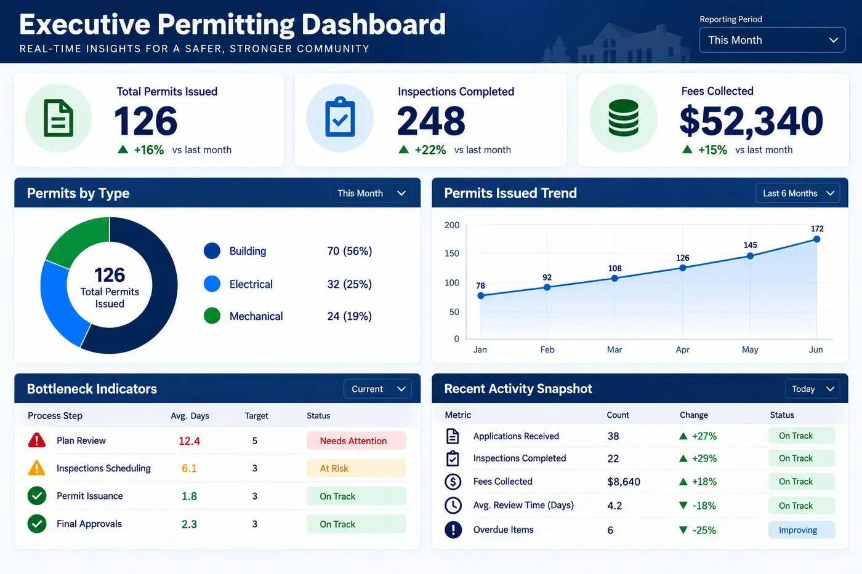
Task: Click the document icon on Total Permits Issued card
Action: pos(58,118)
